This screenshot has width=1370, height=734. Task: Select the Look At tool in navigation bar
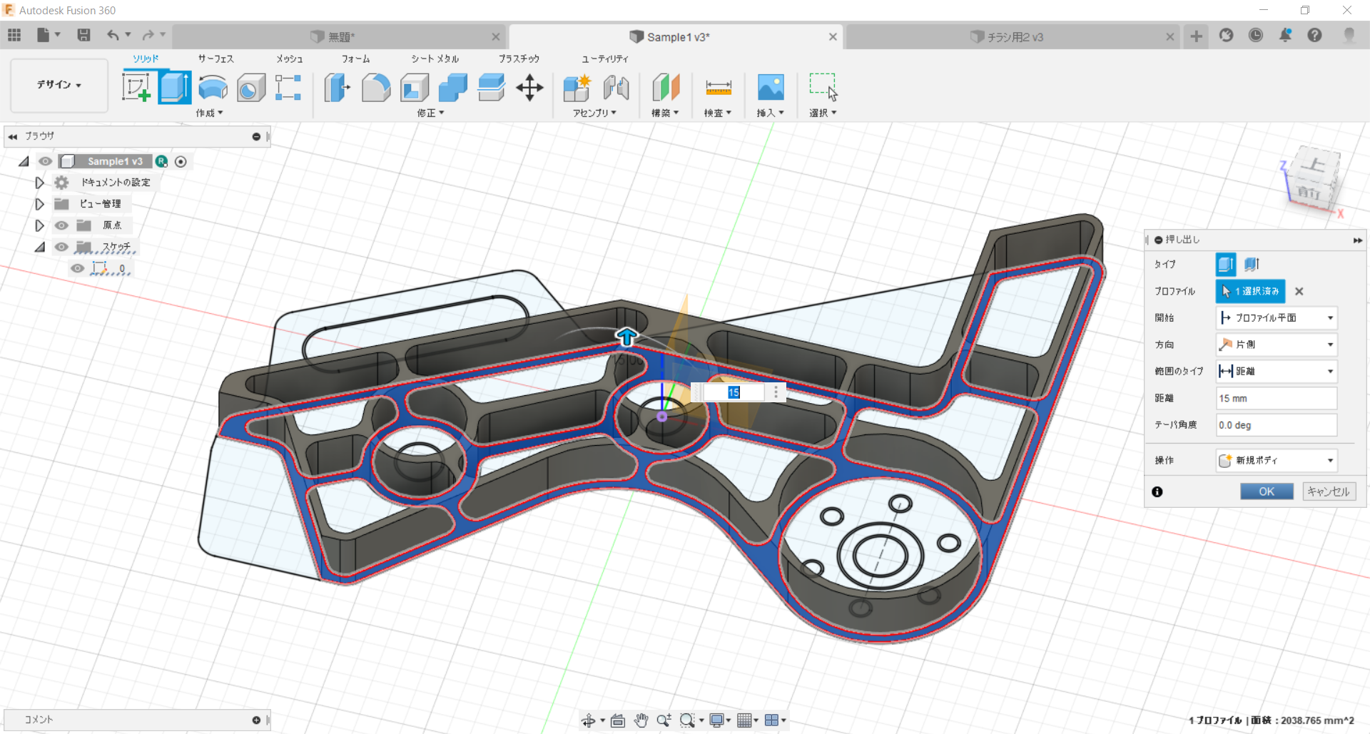pyautogui.click(x=618, y=720)
